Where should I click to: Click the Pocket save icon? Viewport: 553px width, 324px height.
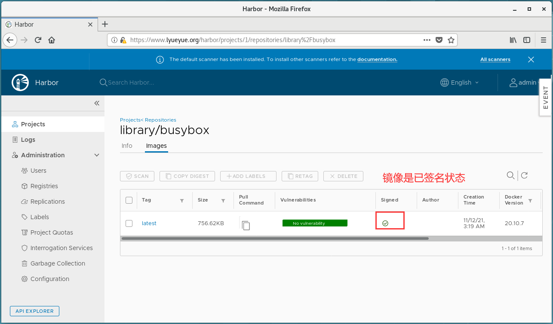click(x=439, y=40)
